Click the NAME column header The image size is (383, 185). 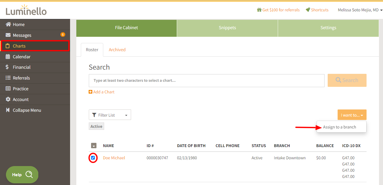pos(108,146)
